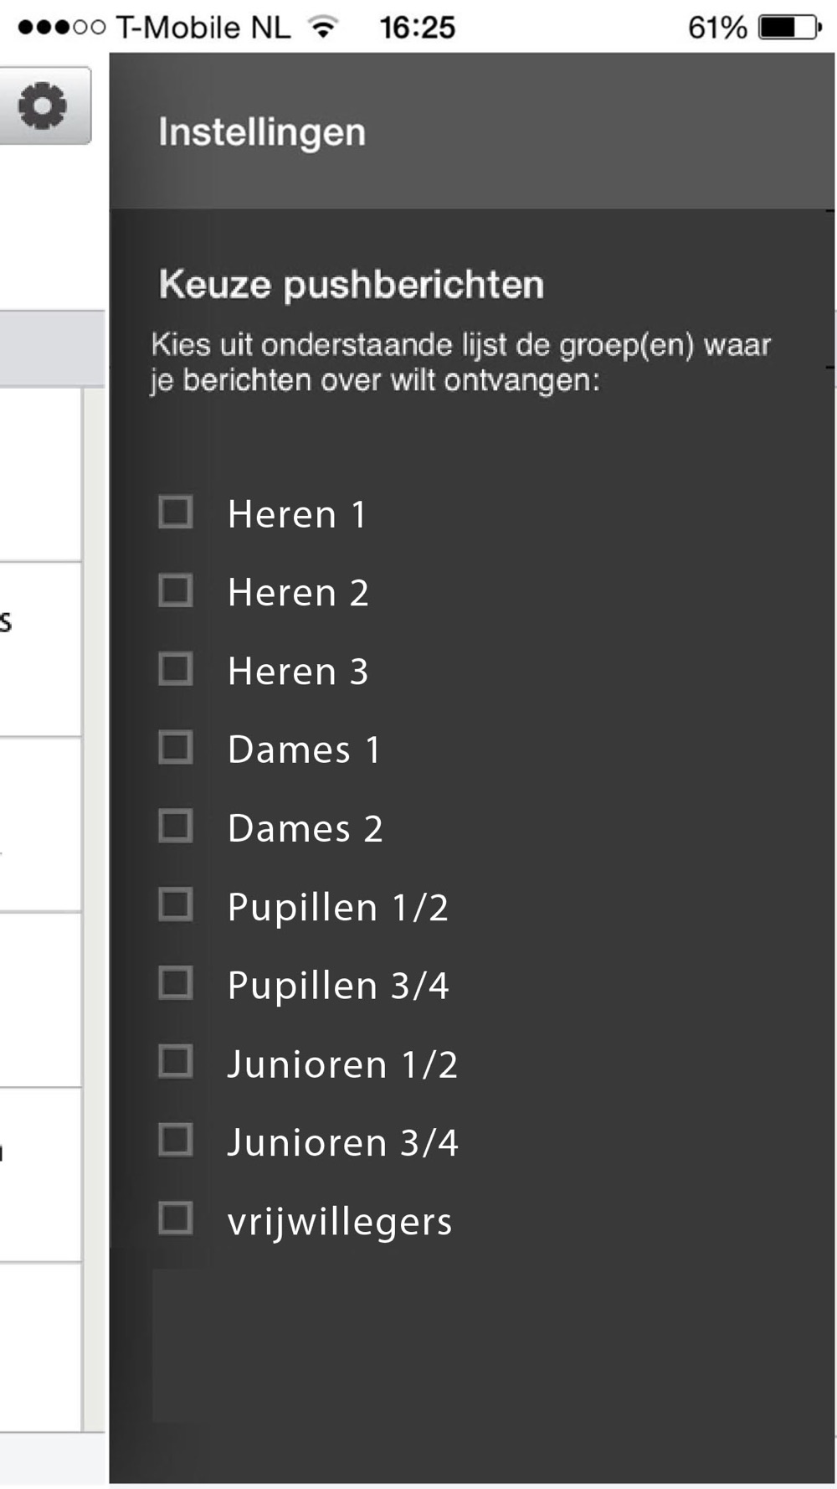Check the Pupillen 3/4 checkbox
This screenshot has width=837, height=1489.
tap(176, 983)
